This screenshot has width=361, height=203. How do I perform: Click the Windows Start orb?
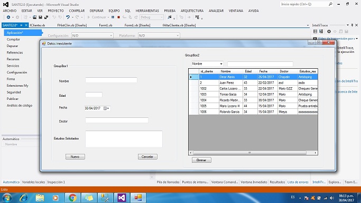(7, 198)
